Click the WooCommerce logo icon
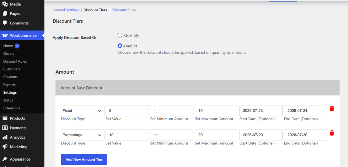 click(x=5, y=35)
